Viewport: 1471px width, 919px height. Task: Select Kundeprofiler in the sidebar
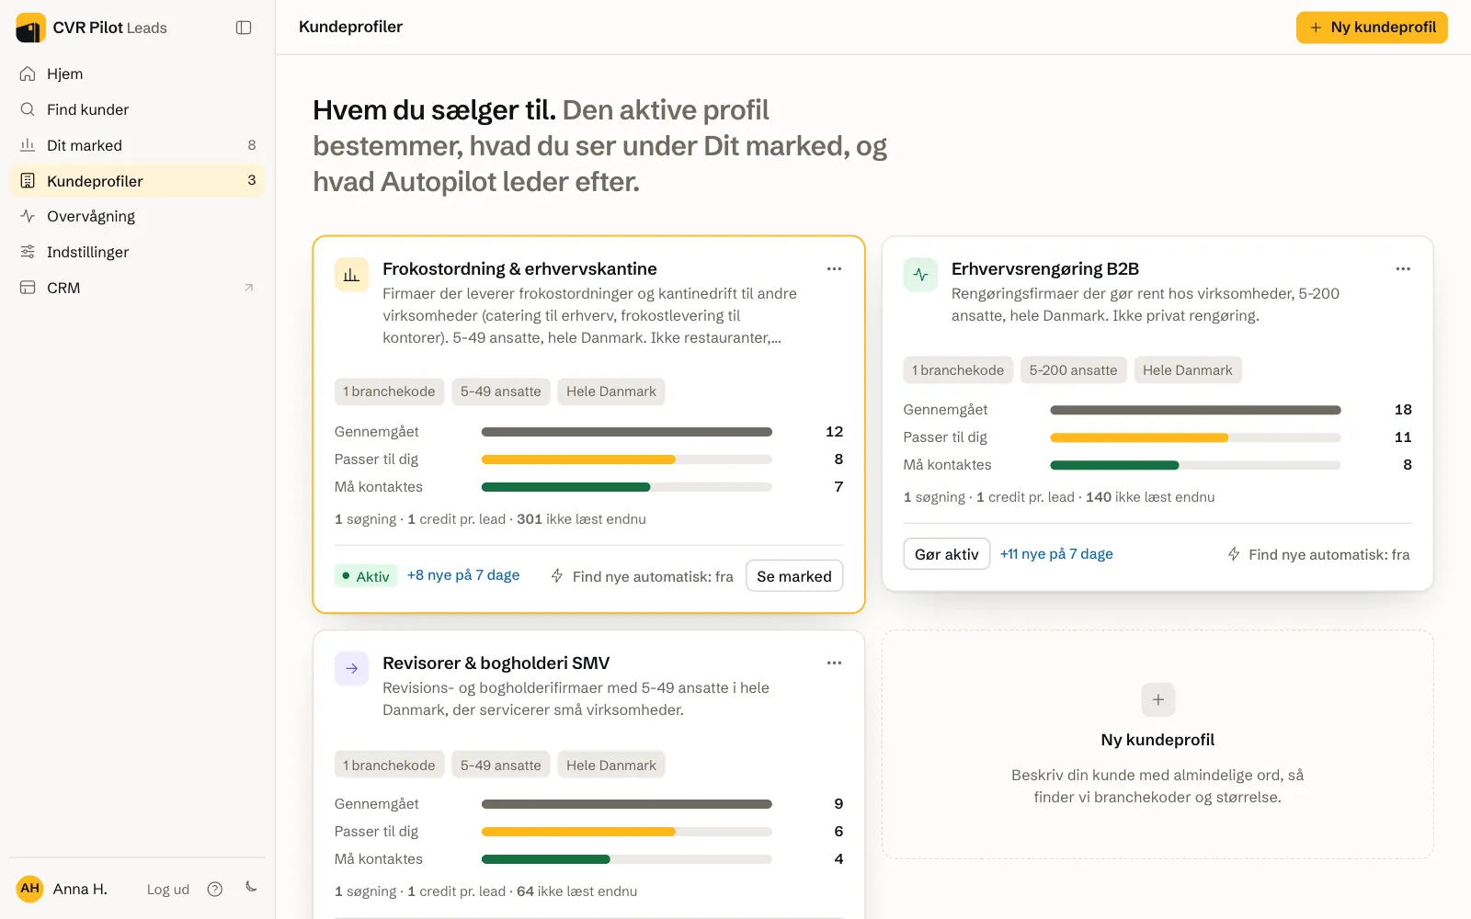point(137,181)
